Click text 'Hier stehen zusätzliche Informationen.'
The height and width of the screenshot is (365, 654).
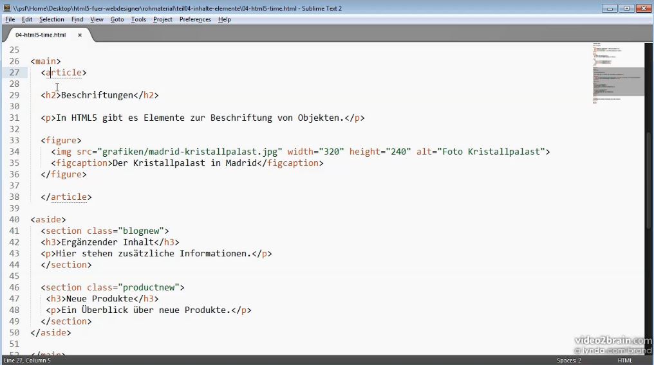point(153,253)
